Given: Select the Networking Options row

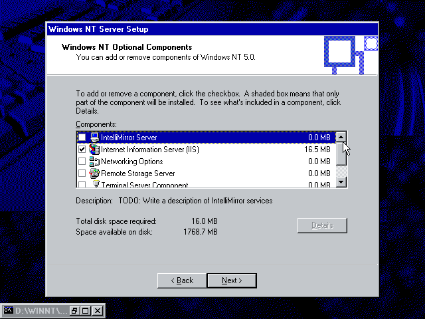Looking at the screenshot, I should [207, 161].
